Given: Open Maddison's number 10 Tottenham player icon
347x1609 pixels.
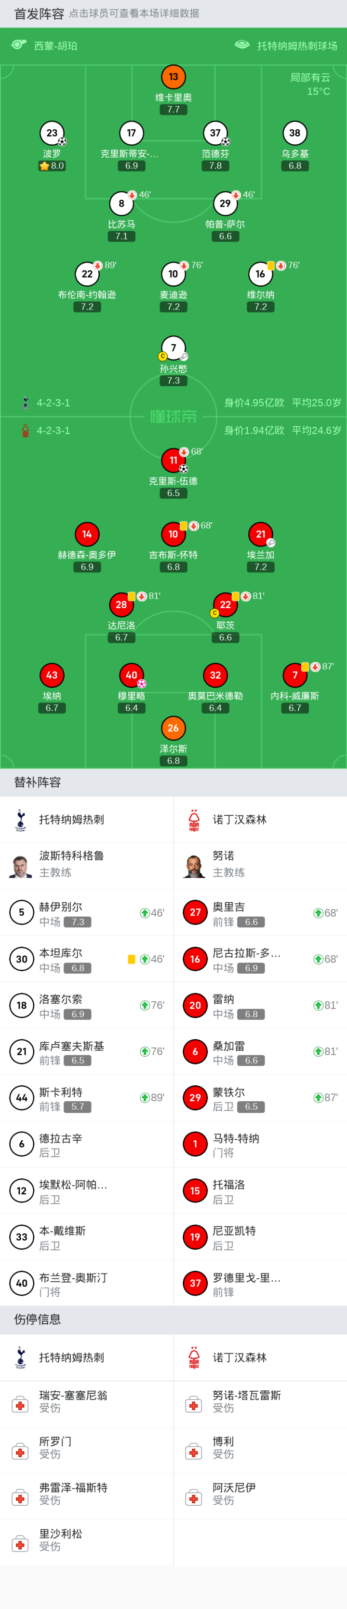Looking at the screenshot, I should (173, 274).
